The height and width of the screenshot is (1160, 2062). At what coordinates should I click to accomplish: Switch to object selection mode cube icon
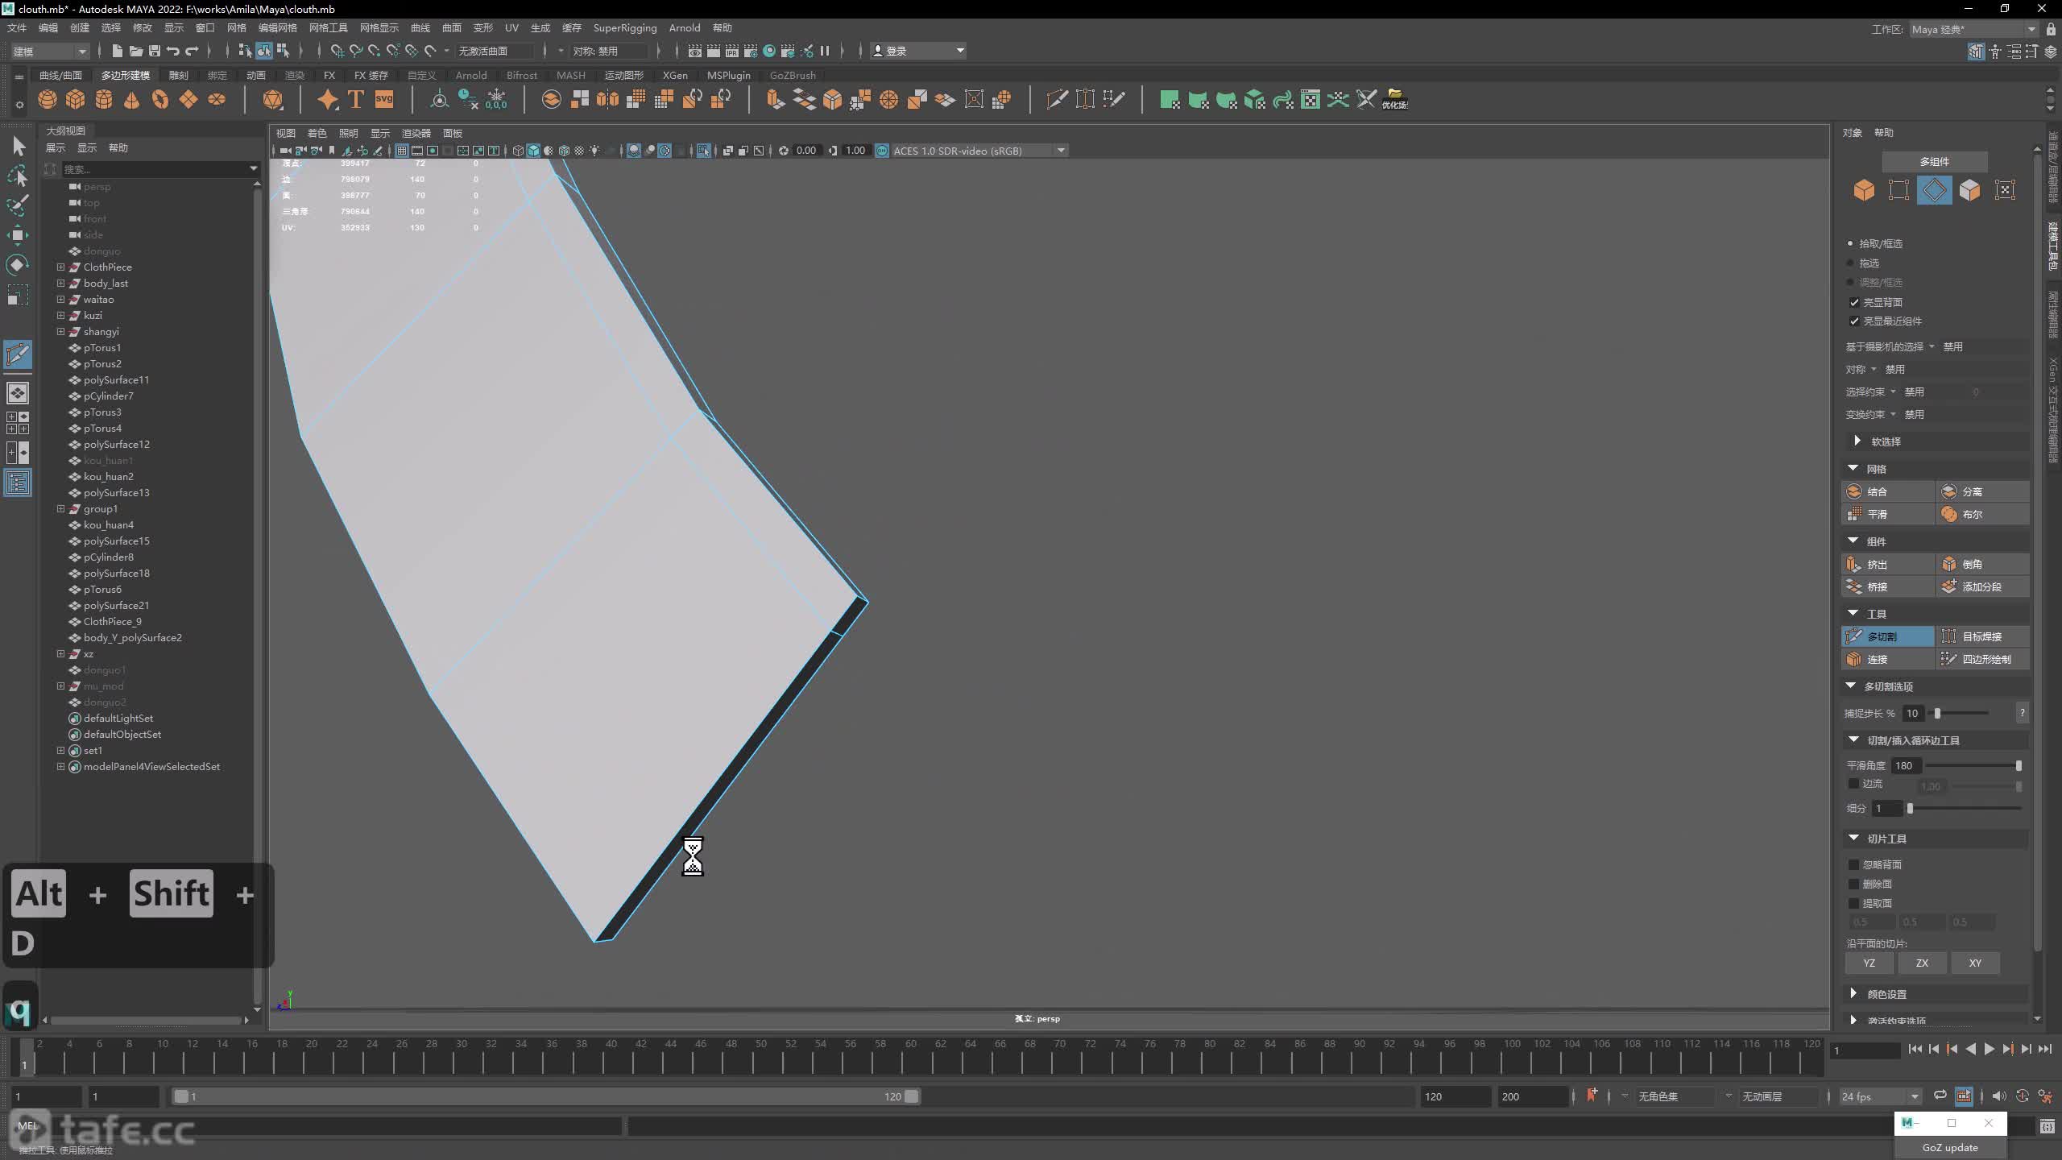coord(1864,190)
